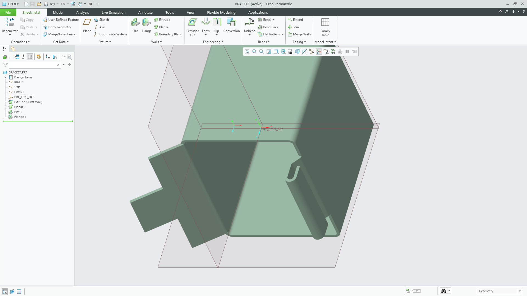Open the Boundary Blend wall tool
527x296 pixels.
coord(168,34)
